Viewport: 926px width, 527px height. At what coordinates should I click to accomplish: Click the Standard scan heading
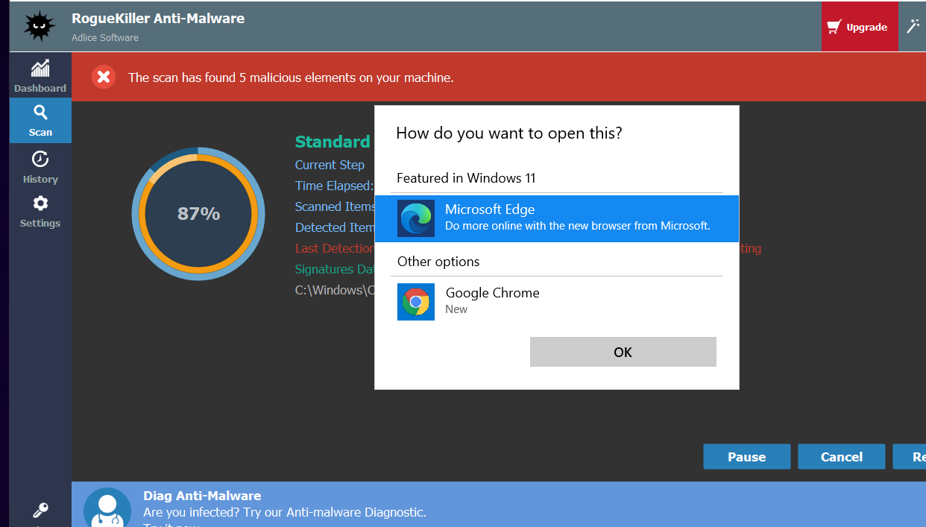[x=333, y=142]
